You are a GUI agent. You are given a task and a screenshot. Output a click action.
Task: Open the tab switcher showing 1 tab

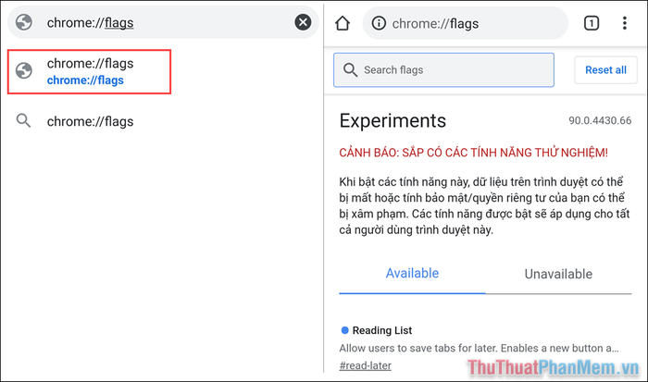pos(592,23)
